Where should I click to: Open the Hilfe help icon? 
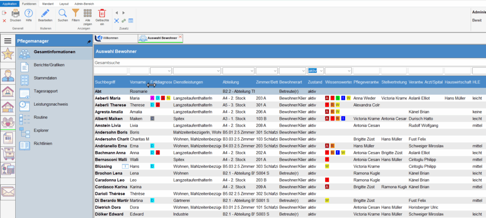click(29, 14)
